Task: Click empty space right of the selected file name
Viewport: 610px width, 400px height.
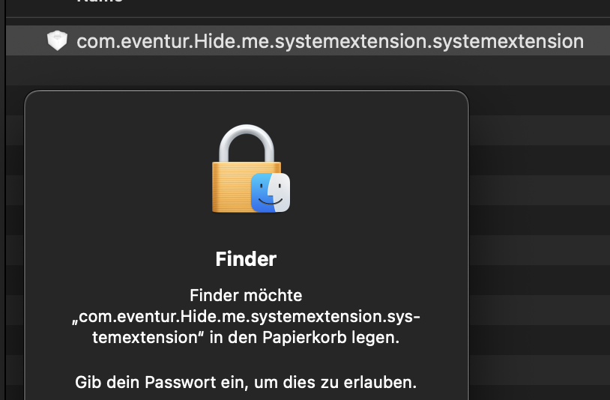Action: pos(597,41)
